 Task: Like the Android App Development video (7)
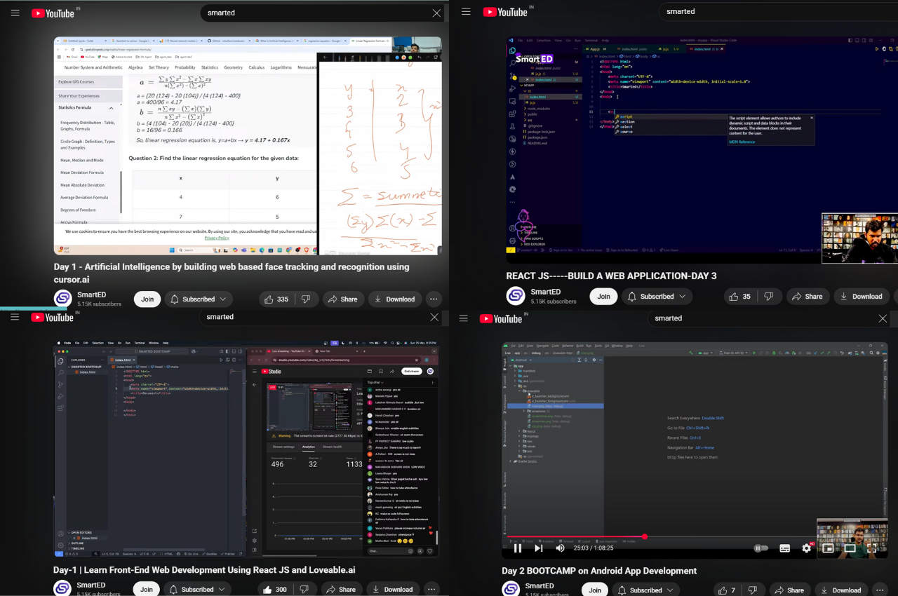728,590
